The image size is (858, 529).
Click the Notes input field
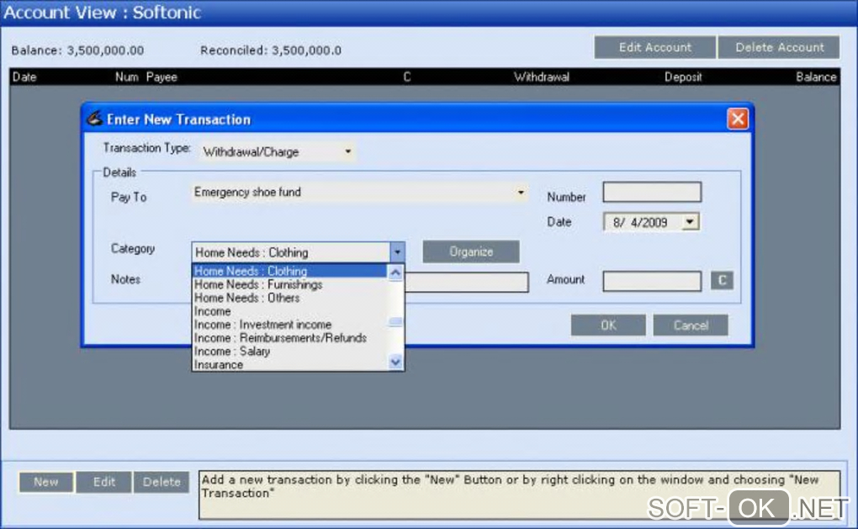pos(467,283)
